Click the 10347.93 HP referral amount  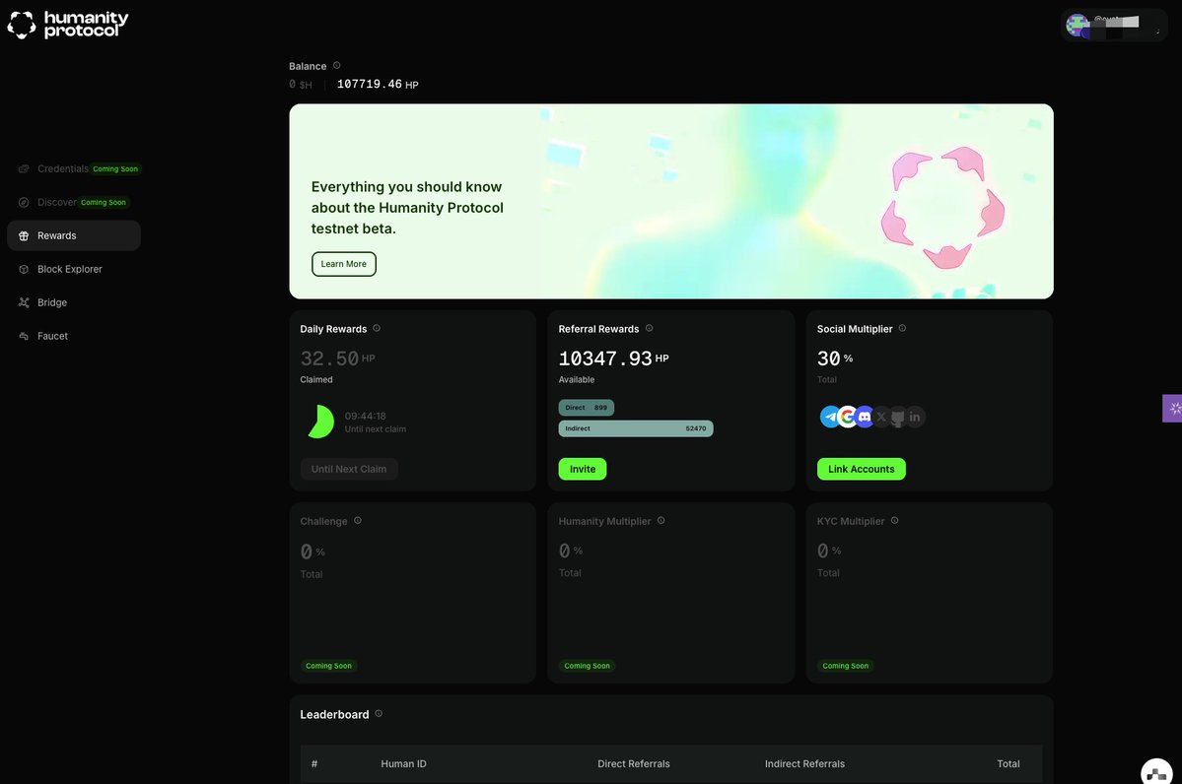point(613,359)
